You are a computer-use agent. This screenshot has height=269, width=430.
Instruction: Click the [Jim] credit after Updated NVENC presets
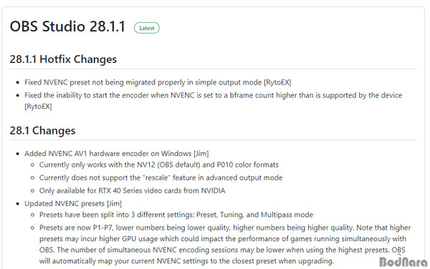(x=114, y=204)
